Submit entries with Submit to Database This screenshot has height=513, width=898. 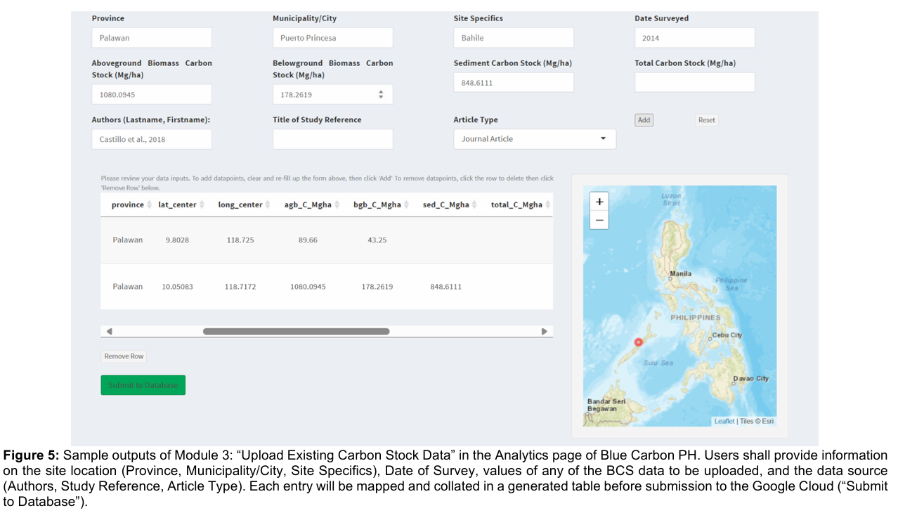143,385
